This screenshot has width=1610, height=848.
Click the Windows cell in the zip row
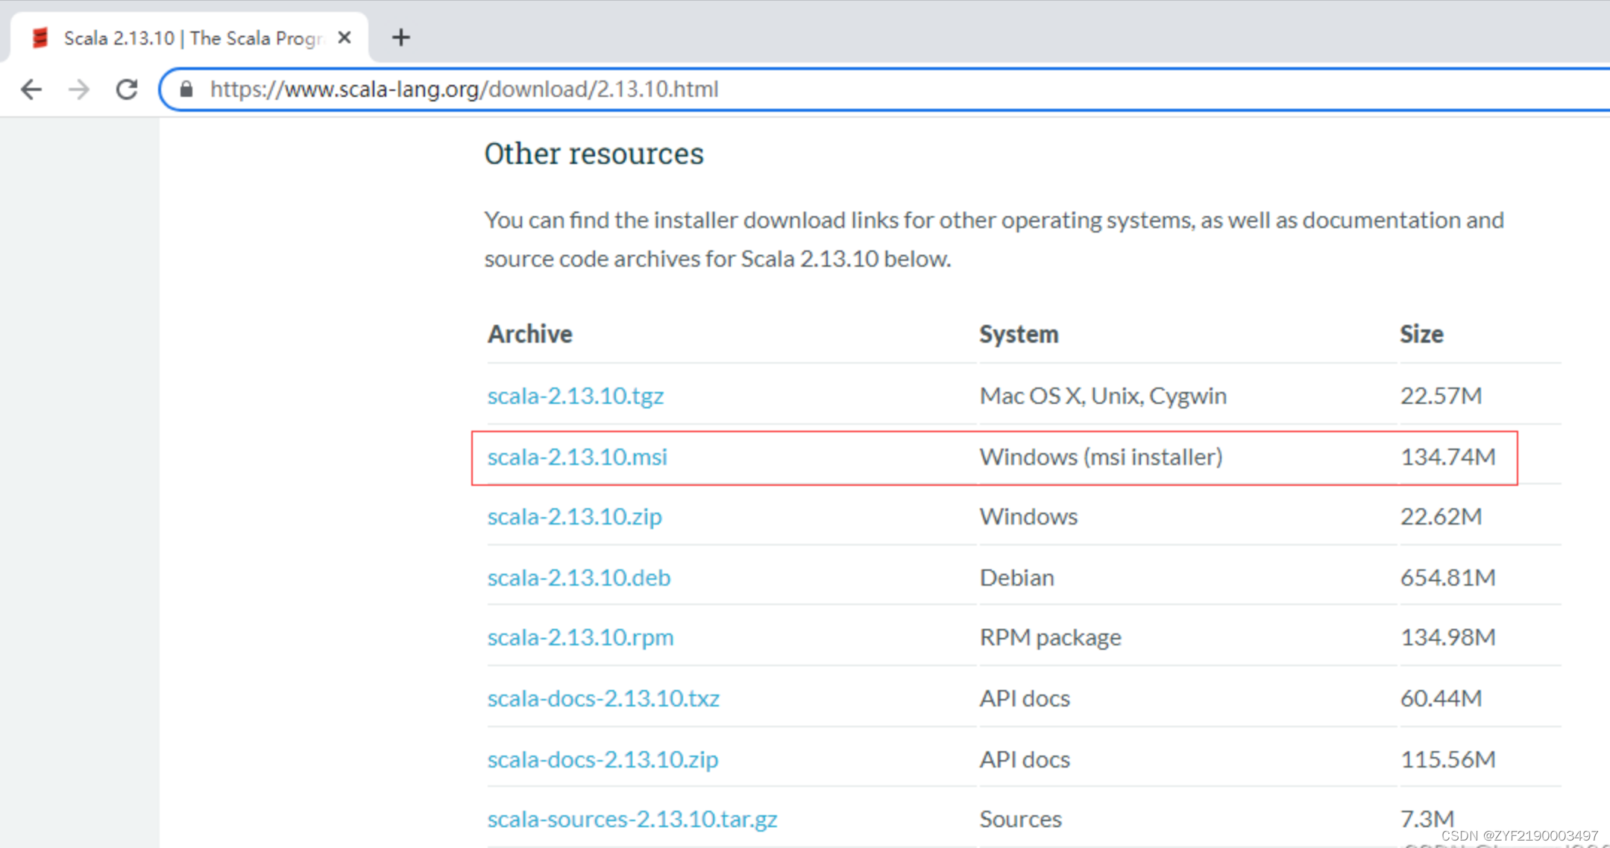(1028, 516)
